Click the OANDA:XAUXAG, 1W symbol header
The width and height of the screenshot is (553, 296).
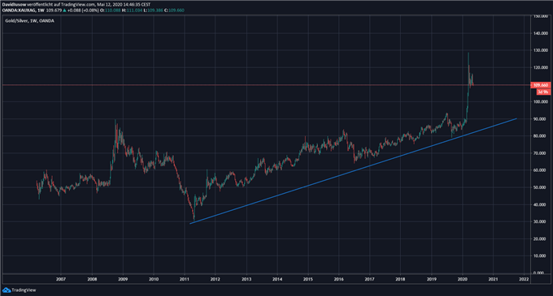23,11
